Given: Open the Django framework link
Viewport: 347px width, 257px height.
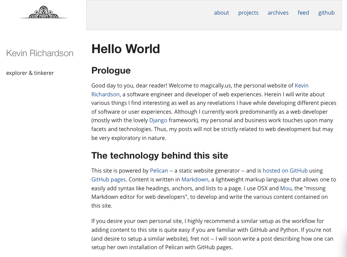Looking at the screenshot, I should [158, 120].
